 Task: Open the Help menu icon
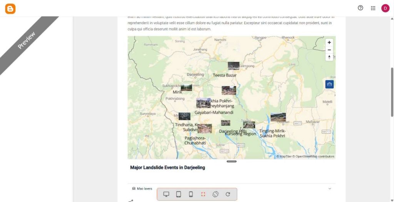[x=360, y=8]
